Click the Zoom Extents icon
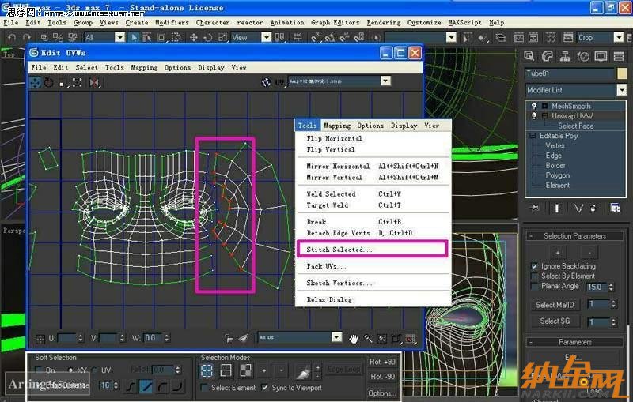The width and height of the screenshot is (633, 402). coord(396,339)
